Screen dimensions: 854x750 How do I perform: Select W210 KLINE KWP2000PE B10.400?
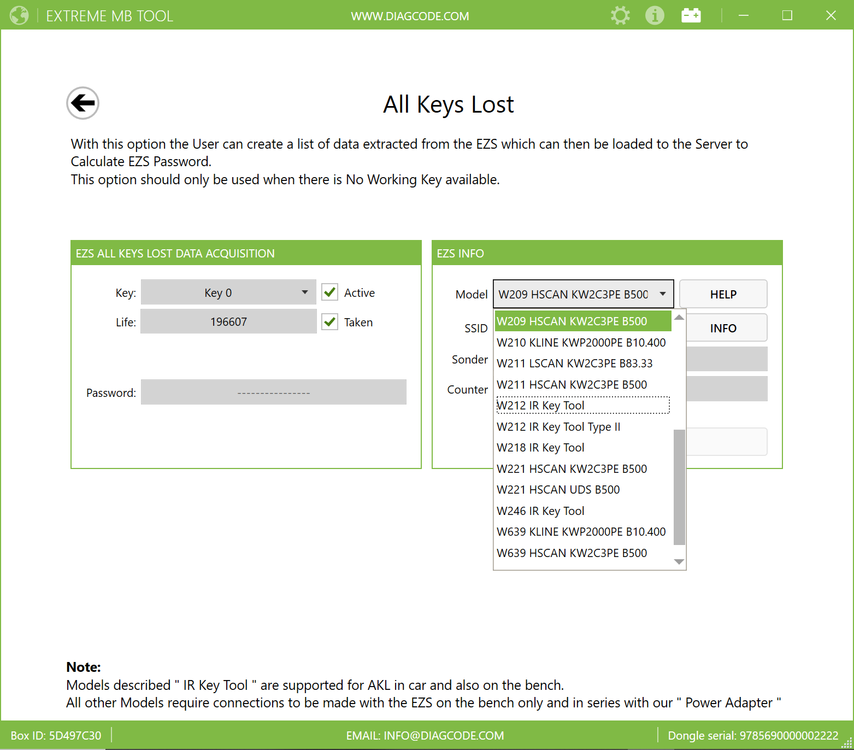pyautogui.click(x=583, y=342)
